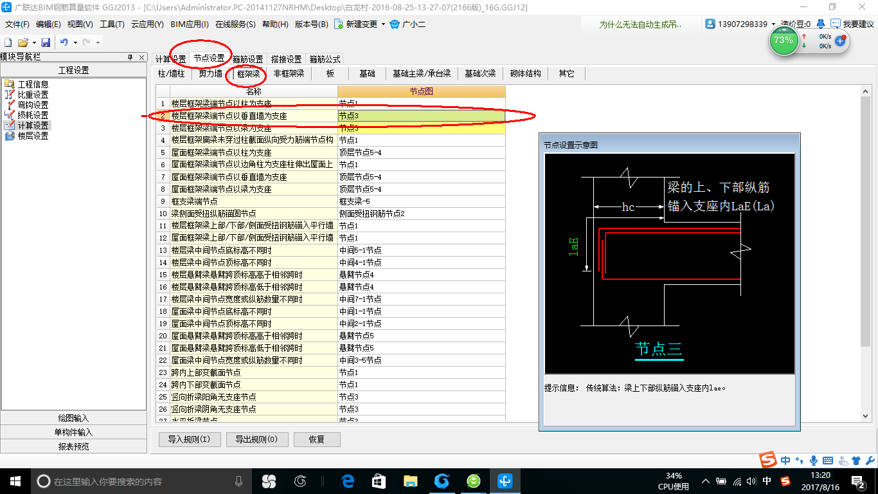Screen dimensions: 878x494
Task: Click the taskbar volume speaker icon
Action: [753, 480]
